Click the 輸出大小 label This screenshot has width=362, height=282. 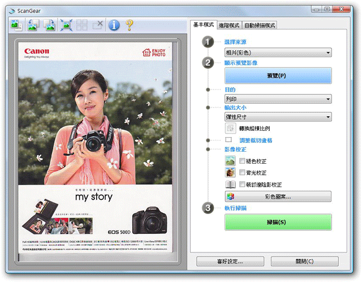tap(235, 108)
